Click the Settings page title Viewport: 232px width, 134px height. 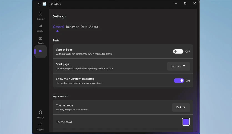pos(59,16)
